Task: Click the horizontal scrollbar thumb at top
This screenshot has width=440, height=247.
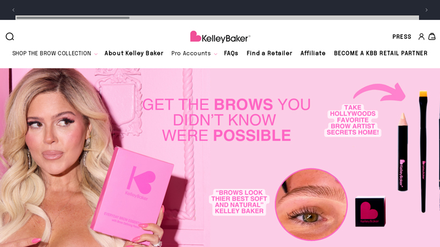Action: click(x=73, y=18)
